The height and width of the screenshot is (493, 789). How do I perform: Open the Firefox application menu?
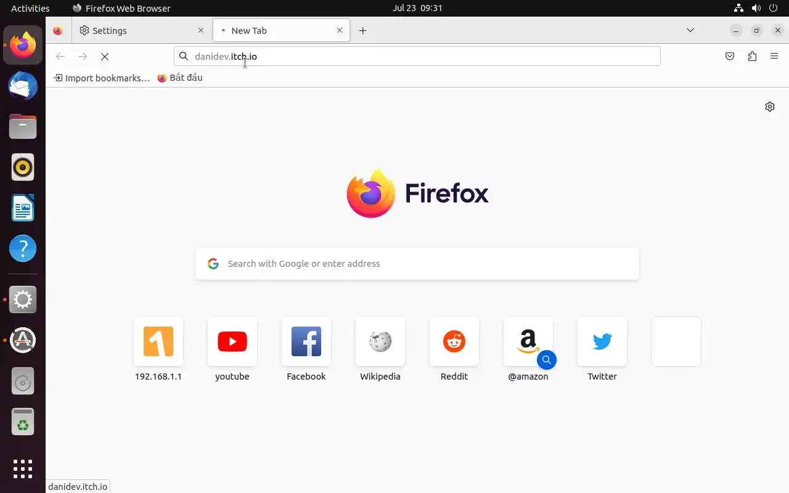(x=774, y=57)
